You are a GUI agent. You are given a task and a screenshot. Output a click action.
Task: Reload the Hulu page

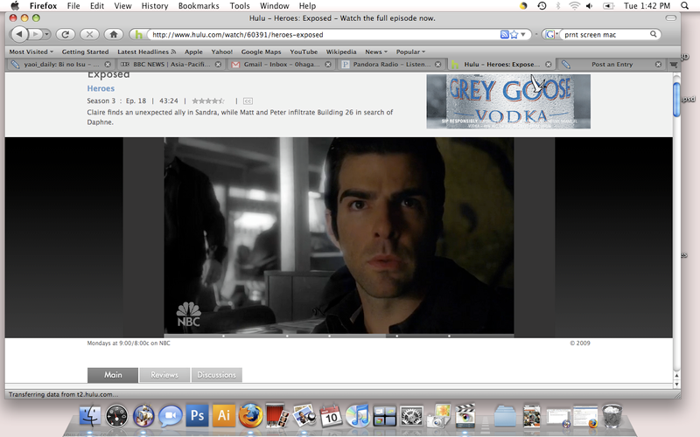pyautogui.click(x=65, y=34)
